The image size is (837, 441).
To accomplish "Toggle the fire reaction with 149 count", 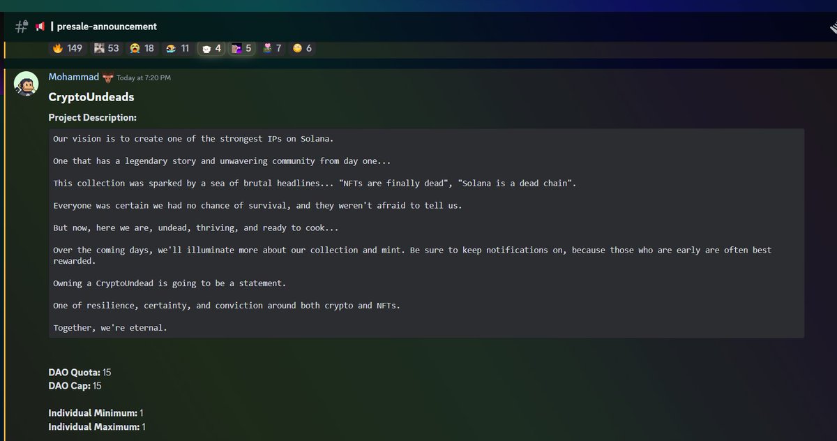I will [x=68, y=48].
